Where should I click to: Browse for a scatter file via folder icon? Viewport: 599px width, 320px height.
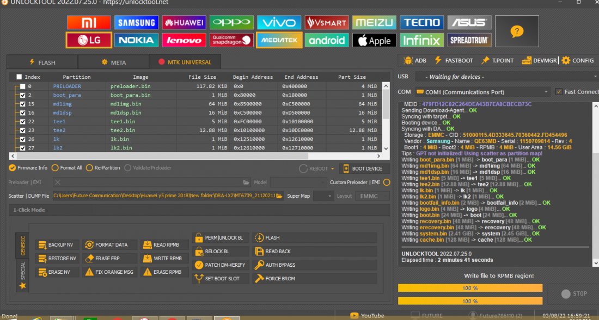click(x=279, y=196)
